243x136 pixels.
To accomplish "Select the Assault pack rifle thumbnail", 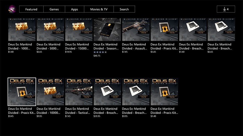I will [x=136, y=29].
